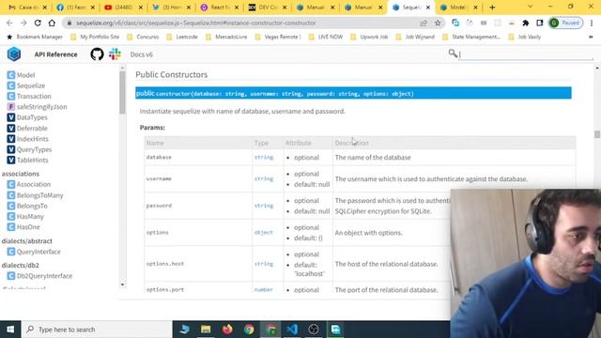Open OBS Studio from the taskbar
This screenshot has height=338, width=601.
click(314, 330)
